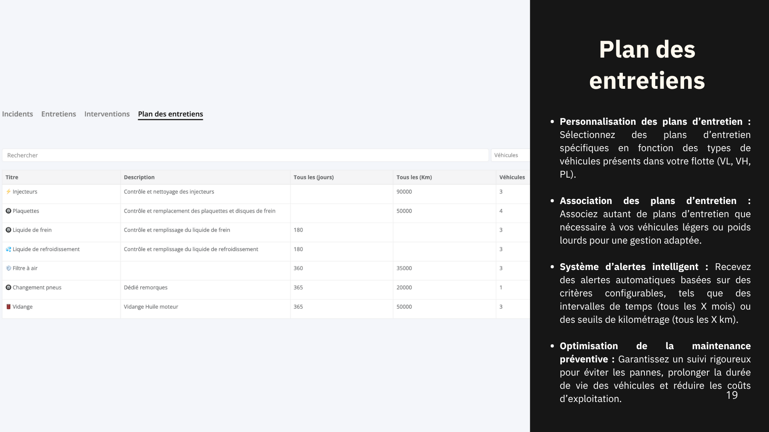
Task: Click the red oil can Vidange icon
Action: click(x=8, y=307)
